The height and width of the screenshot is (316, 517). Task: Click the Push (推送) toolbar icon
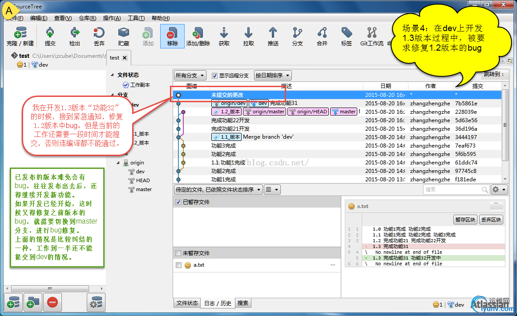click(x=273, y=36)
